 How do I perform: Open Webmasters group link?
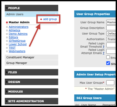(x=17, y=51)
